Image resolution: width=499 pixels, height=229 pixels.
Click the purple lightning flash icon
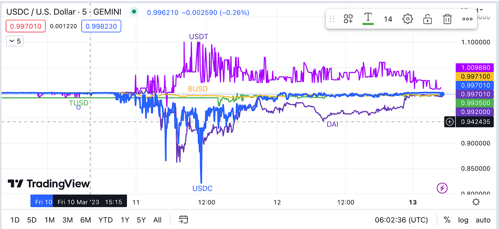click(x=442, y=188)
